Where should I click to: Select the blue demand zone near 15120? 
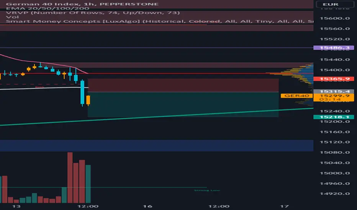point(157,145)
